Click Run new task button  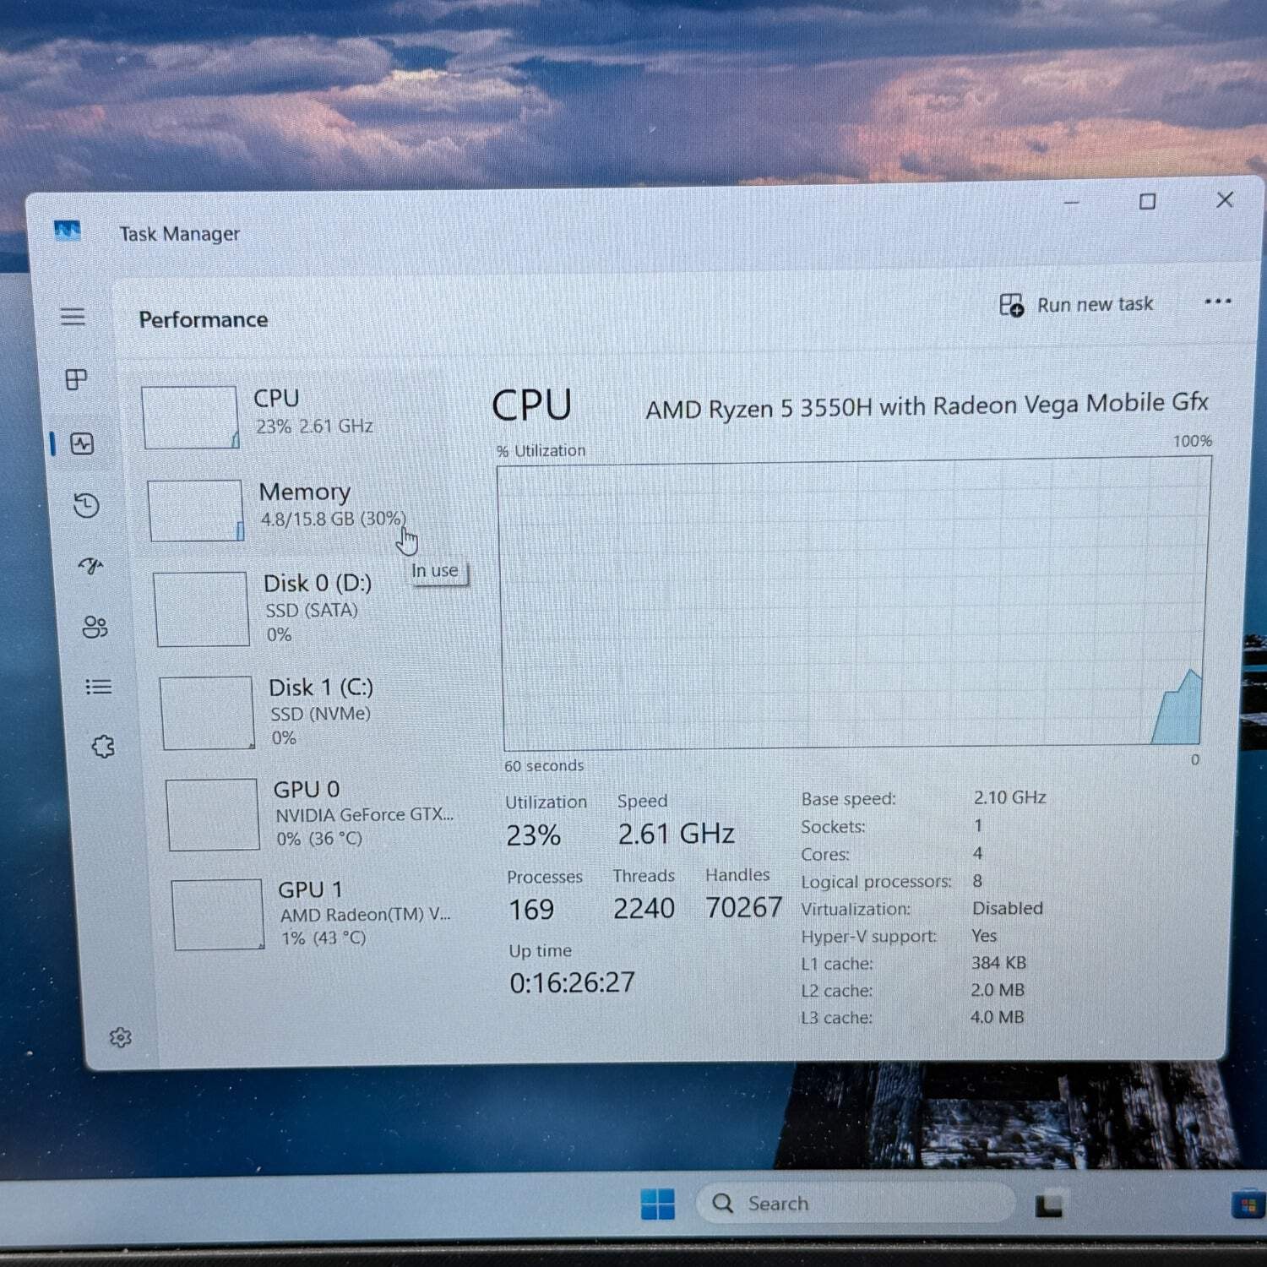pyautogui.click(x=1076, y=305)
